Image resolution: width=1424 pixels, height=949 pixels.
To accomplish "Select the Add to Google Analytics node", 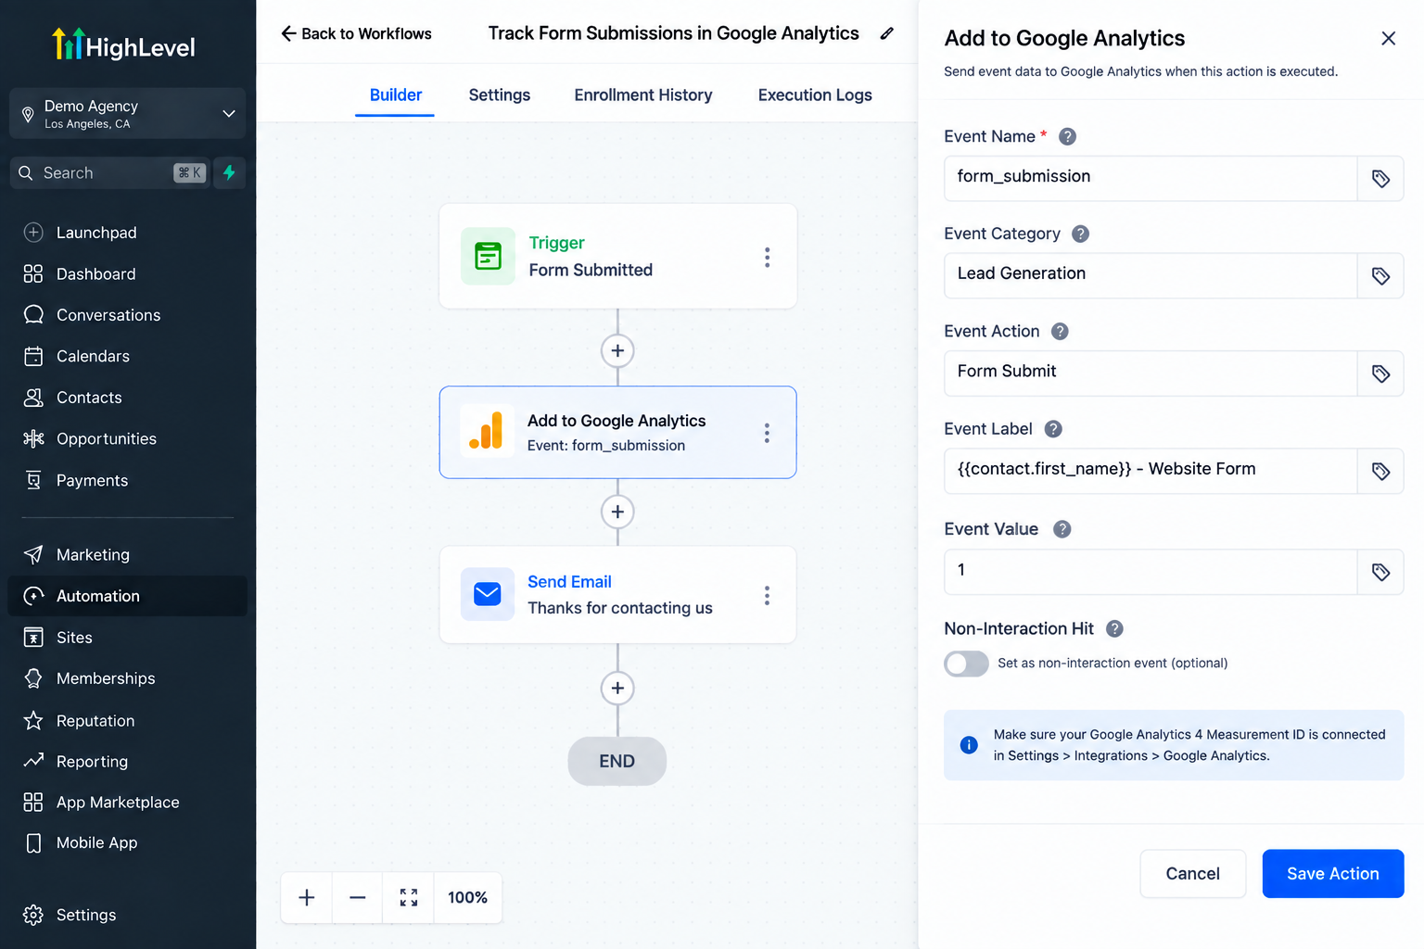I will click(x=617, y=432).
